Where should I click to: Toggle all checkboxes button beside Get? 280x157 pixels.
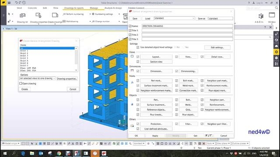tap(209, 136)
